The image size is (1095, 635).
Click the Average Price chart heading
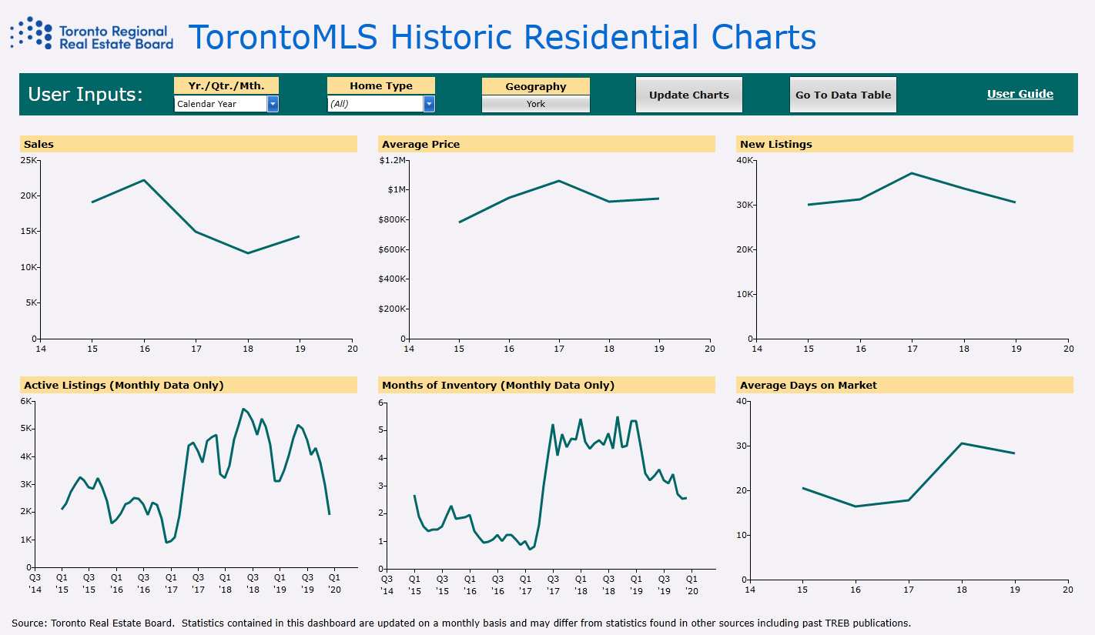[547, 144]
